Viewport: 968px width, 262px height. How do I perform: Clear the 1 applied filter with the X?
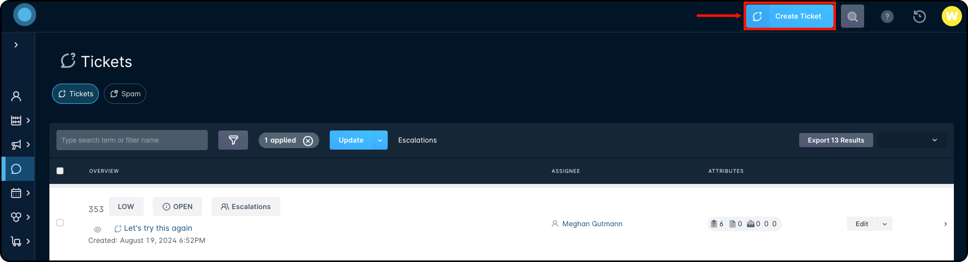(308, 141)
